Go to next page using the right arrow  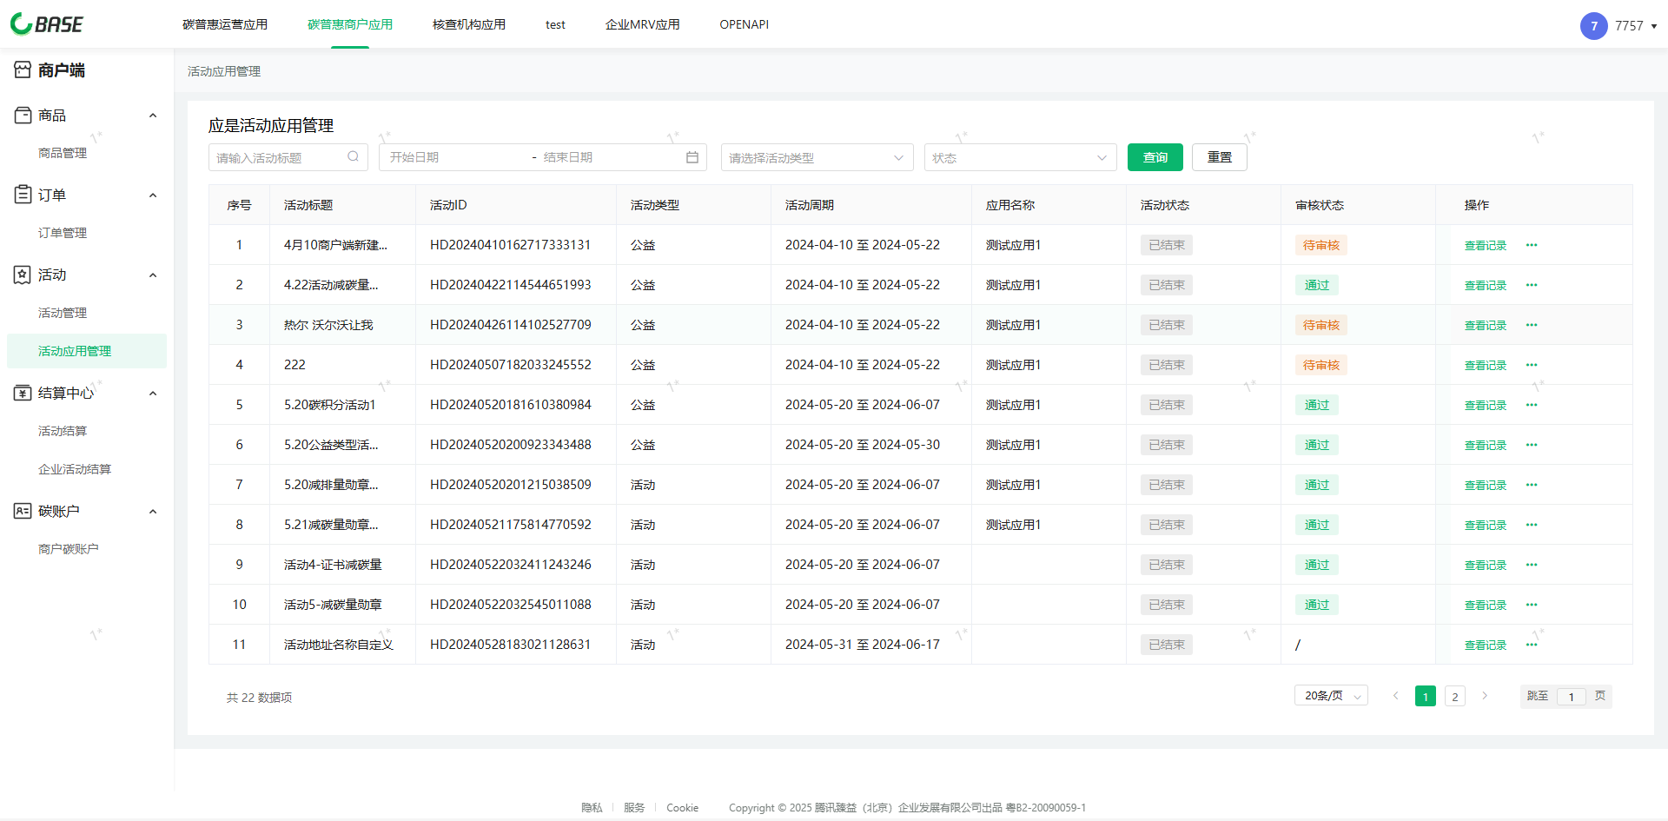tap(1485, 696)
